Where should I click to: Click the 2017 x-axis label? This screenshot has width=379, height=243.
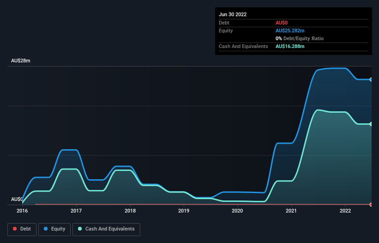tap(76, 211)
